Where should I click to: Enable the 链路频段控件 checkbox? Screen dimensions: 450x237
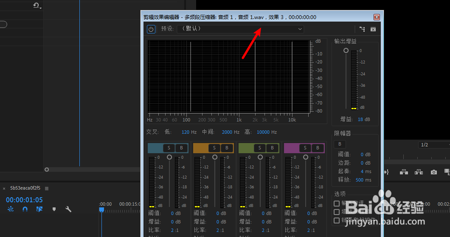pyautogui.click(x=337, y=220)
